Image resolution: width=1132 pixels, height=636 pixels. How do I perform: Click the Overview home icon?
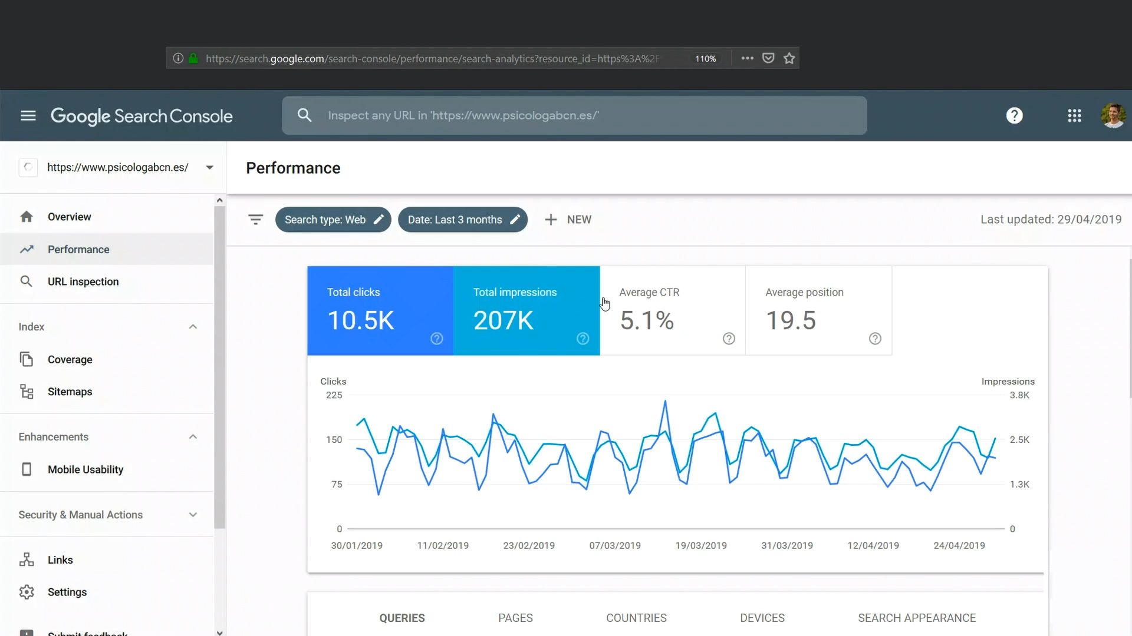[x=27, y=217]
